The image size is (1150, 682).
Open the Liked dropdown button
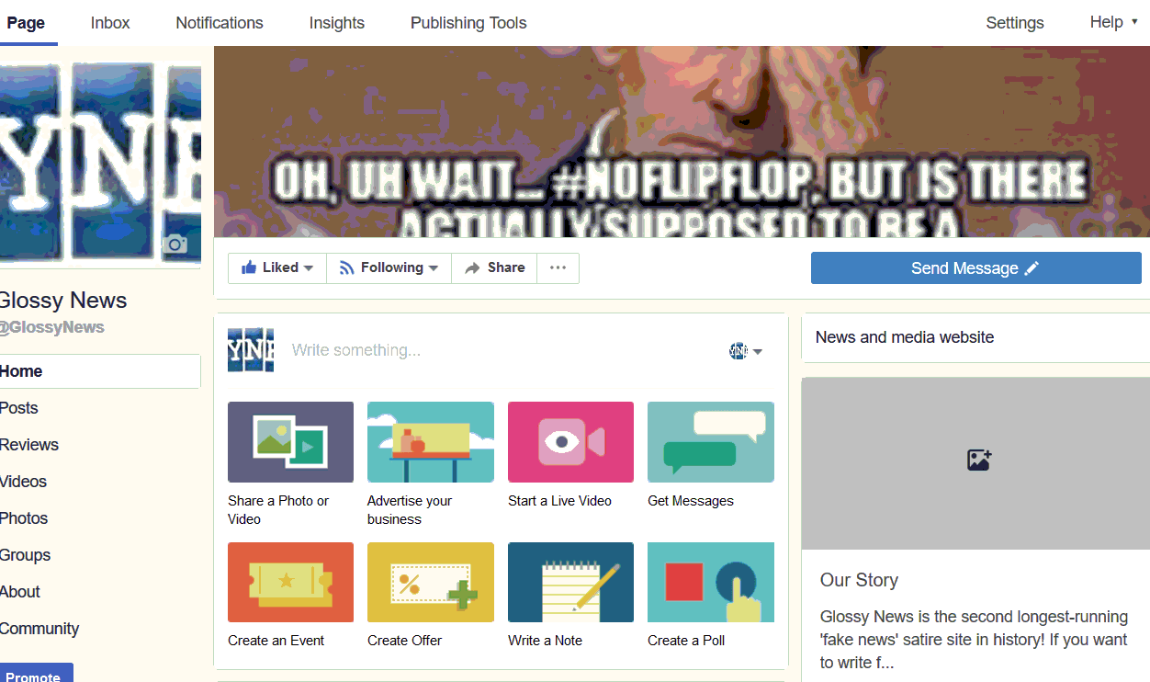coord(277,267)
